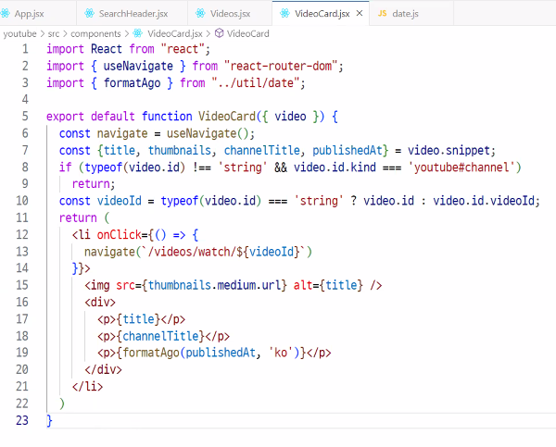The width and height of the screenshot is (556, 447).
Task: Click the VideoCard function name on line 5
Action: tap(227, 117)
